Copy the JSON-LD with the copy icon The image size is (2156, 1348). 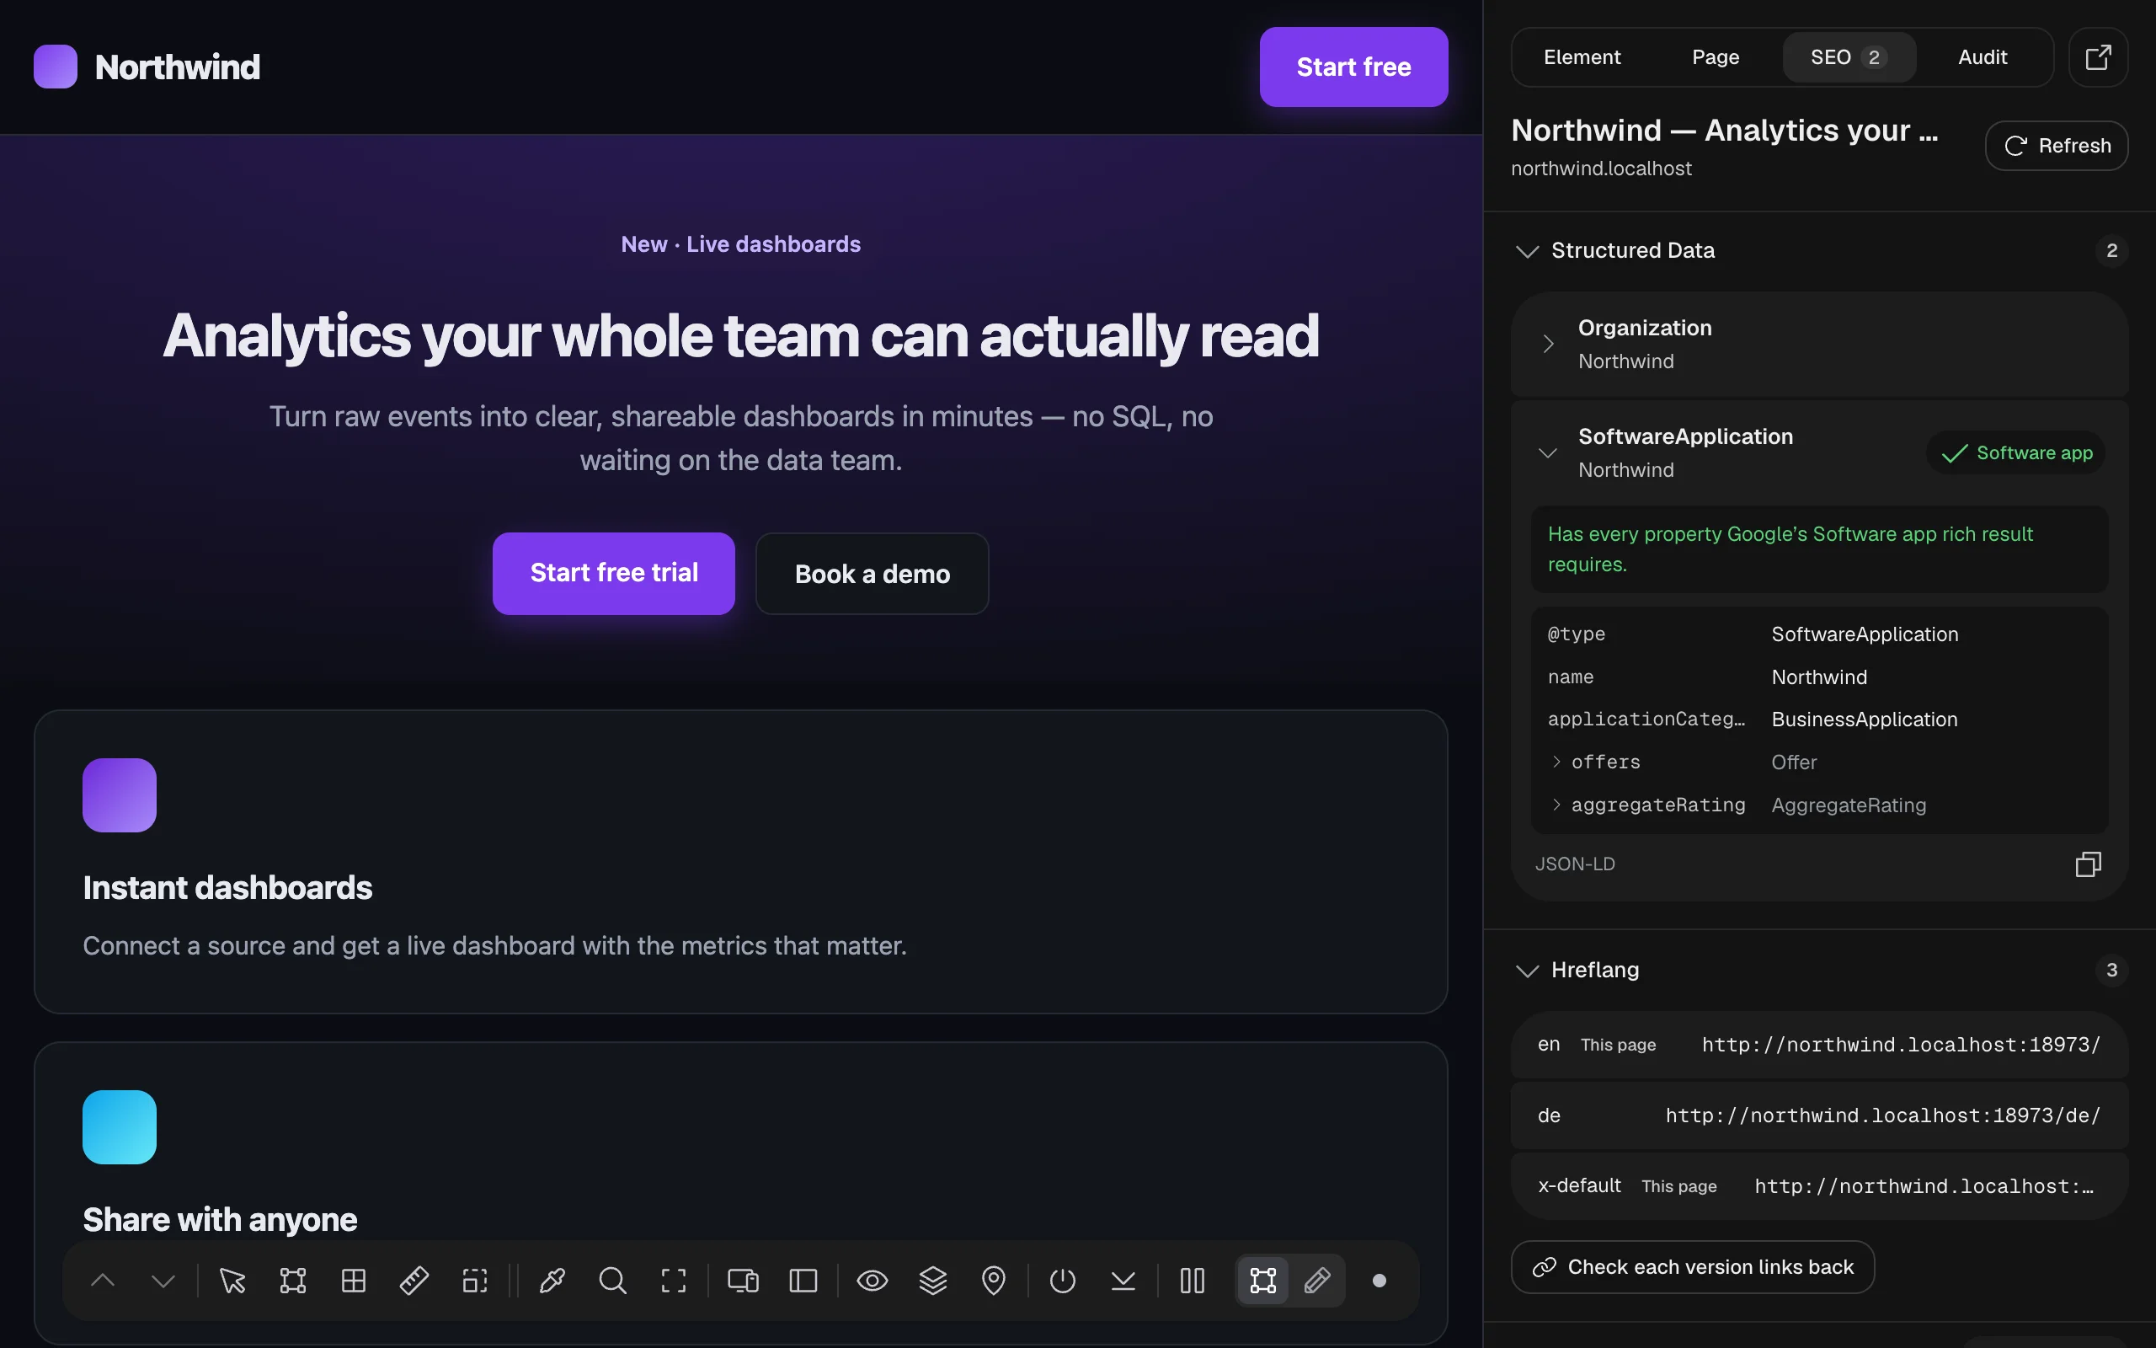tap(2089, 864)
